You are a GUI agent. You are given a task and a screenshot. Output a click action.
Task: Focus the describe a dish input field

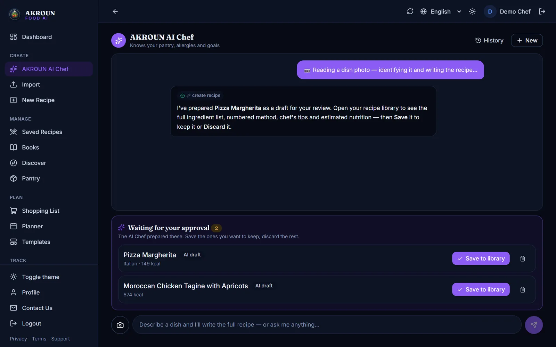(327, 325)
